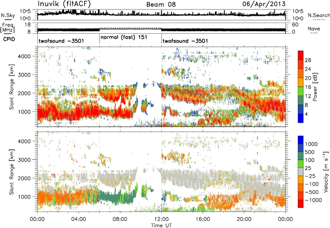Click the '4000' tick of the power panel

click(x=24, y=56)
